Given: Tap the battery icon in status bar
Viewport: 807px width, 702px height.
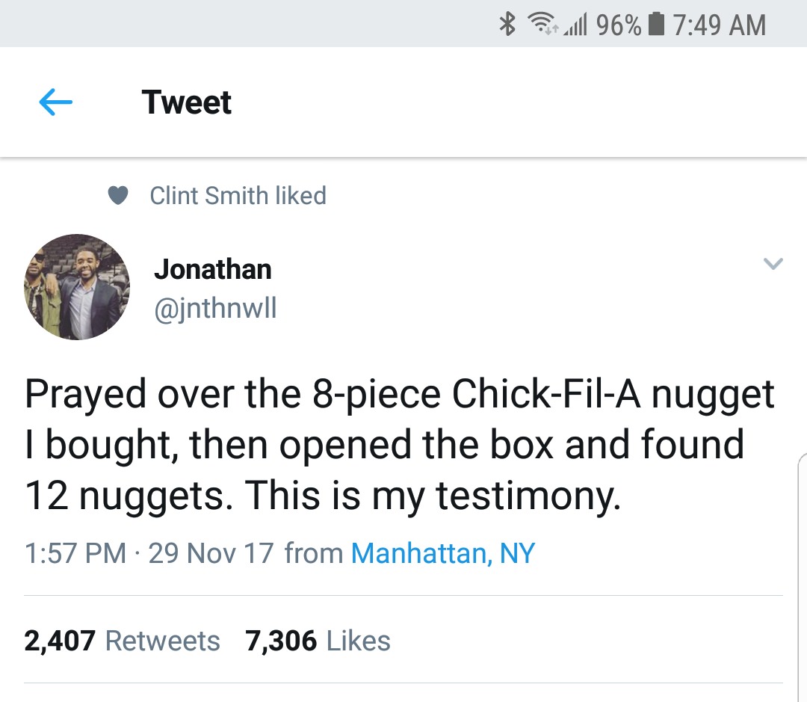Looking at the screenshot, I should click(655, 24).
